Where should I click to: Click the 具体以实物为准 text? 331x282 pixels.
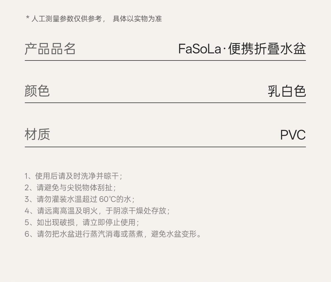point(137,19)
